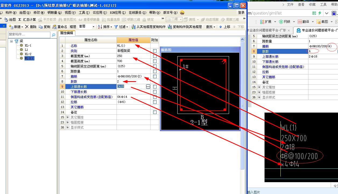This screenshot has height=194, width=338.
Task: Tick the 附加 checkbox for 截面宽度 row
Action: tap(155, 56)
